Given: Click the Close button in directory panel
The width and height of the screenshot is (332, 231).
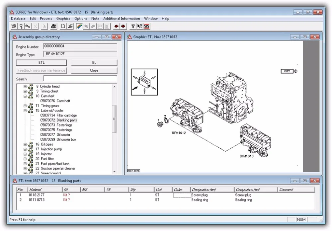Looking at the screenshot, I should [94, 70].
